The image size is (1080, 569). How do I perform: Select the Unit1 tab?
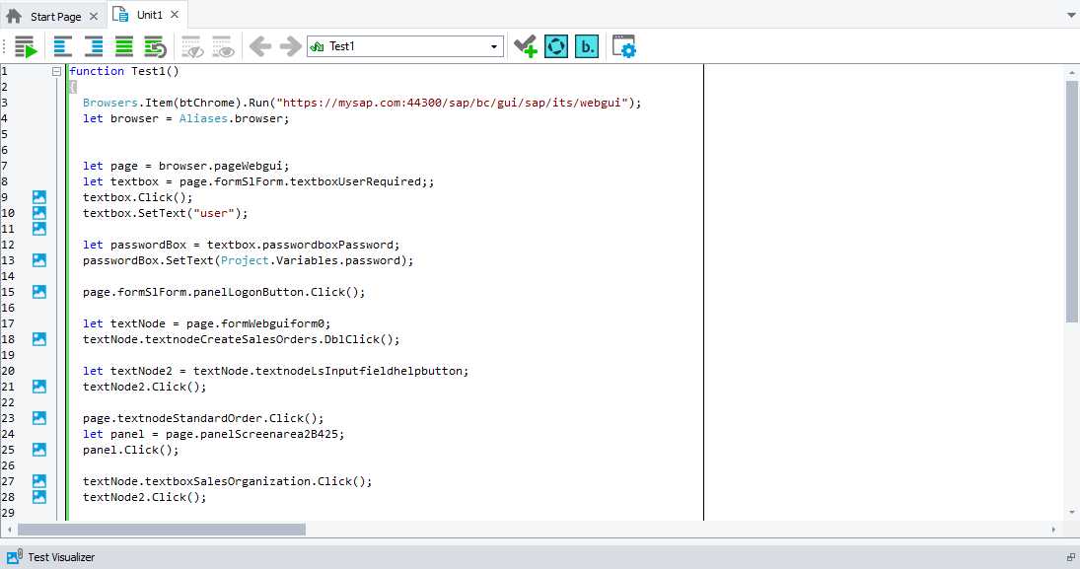(146, 14)
